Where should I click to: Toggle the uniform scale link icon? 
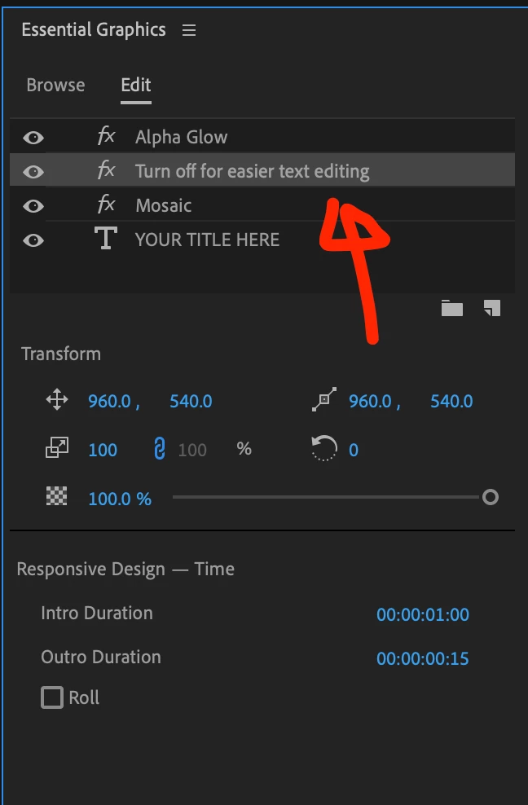159,449
